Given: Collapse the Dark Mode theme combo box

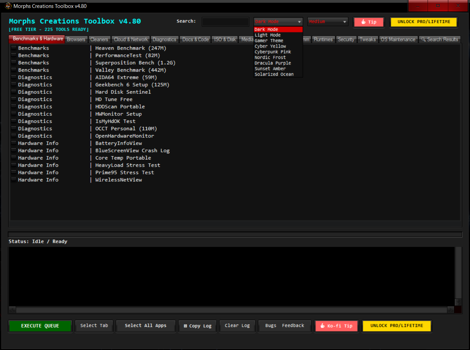Looking at the screenshot, I should click(278, 22).
